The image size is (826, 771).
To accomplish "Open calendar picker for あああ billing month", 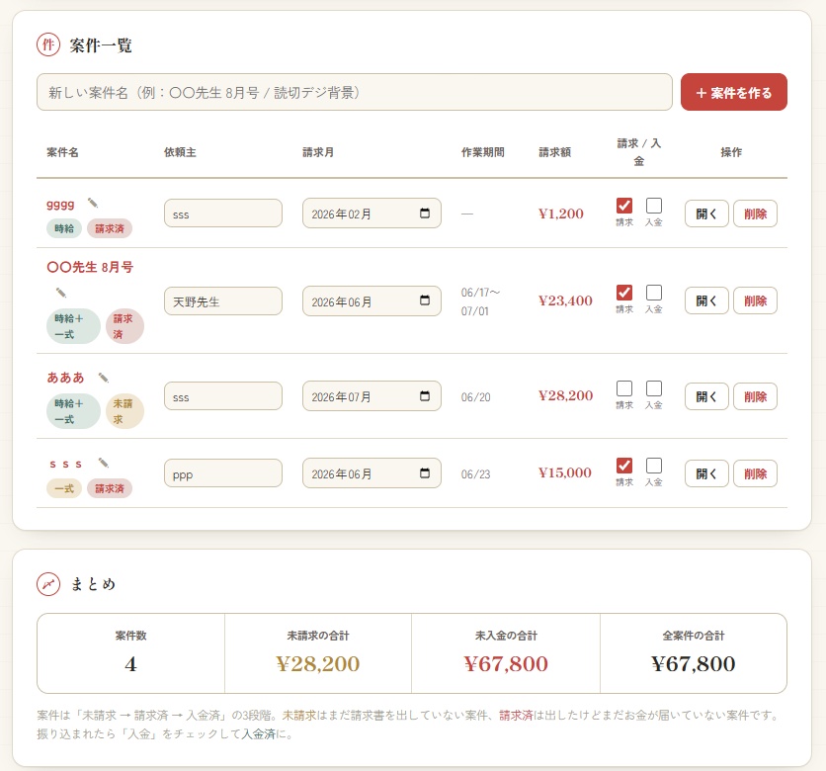I will coord(425,395).
